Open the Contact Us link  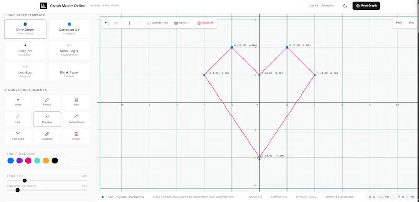279,197
